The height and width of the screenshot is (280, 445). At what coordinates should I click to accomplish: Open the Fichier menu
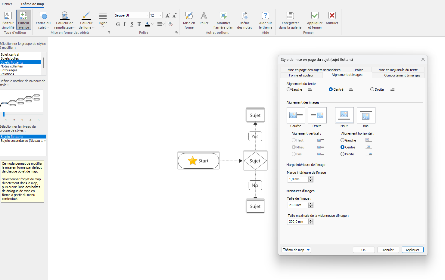(7, 4)
